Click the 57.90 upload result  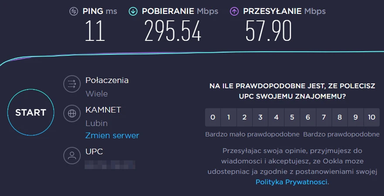[x=268, y=31]
